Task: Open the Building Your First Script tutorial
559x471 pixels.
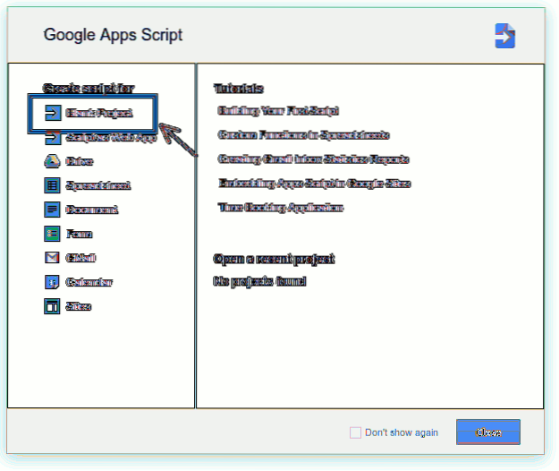Action: (x=278, y=111)
